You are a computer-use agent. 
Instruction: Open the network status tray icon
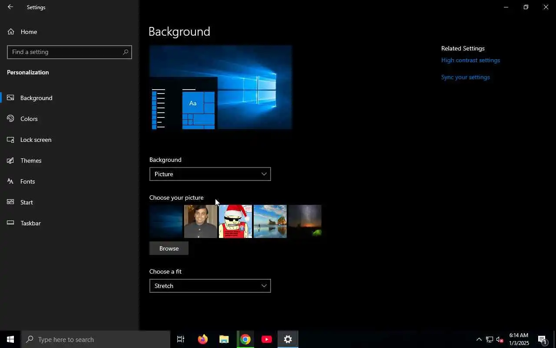coord(489,339)
